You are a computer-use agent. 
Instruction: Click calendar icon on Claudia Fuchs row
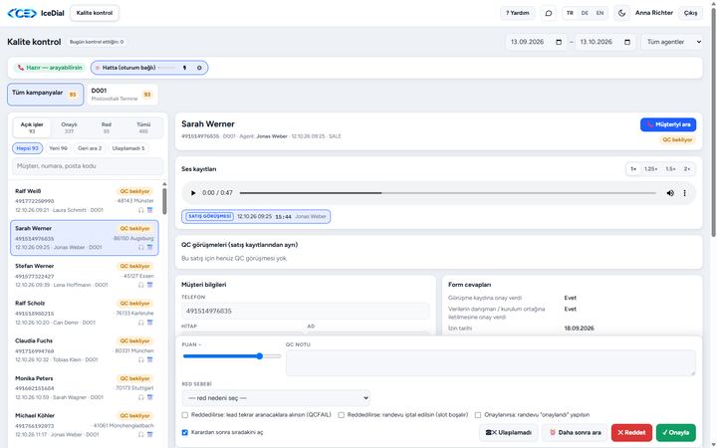(x=150, y=359)
